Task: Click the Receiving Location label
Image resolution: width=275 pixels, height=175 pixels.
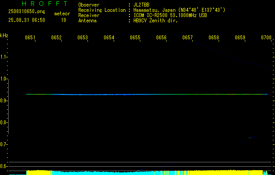Action: click(102, 10)
